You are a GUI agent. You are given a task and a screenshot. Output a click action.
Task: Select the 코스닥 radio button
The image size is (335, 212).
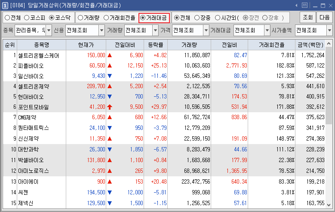coord(52,18)
